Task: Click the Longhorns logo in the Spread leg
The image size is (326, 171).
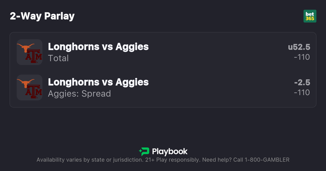Action: (26, 83)
